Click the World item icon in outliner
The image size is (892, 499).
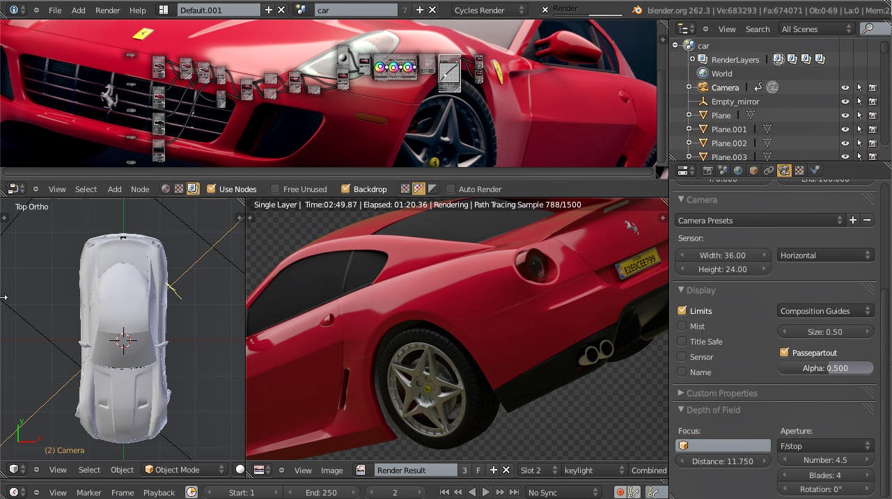pos(703,73)
